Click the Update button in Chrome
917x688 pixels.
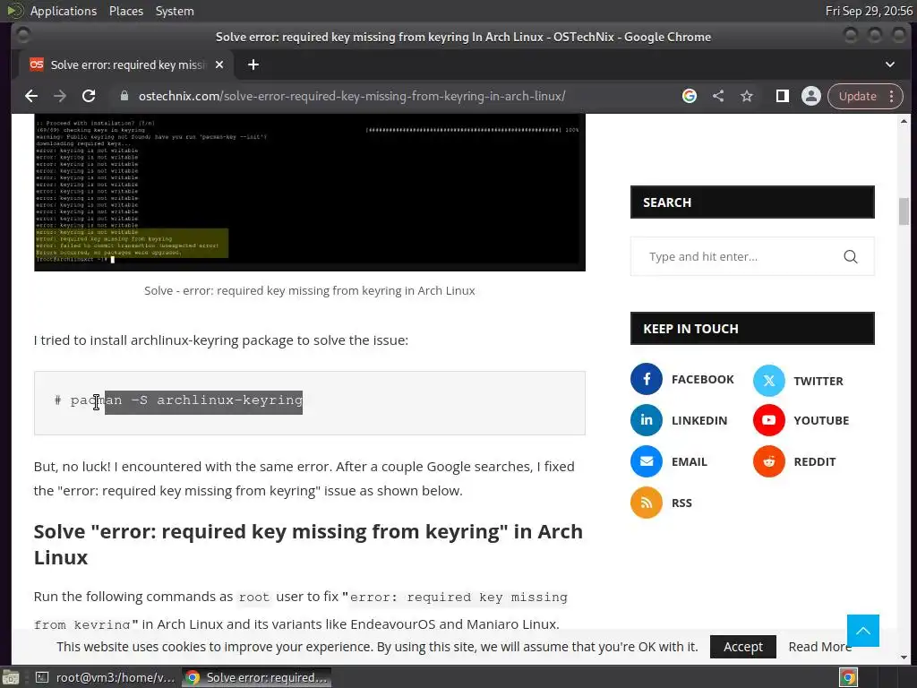[857, 96]
